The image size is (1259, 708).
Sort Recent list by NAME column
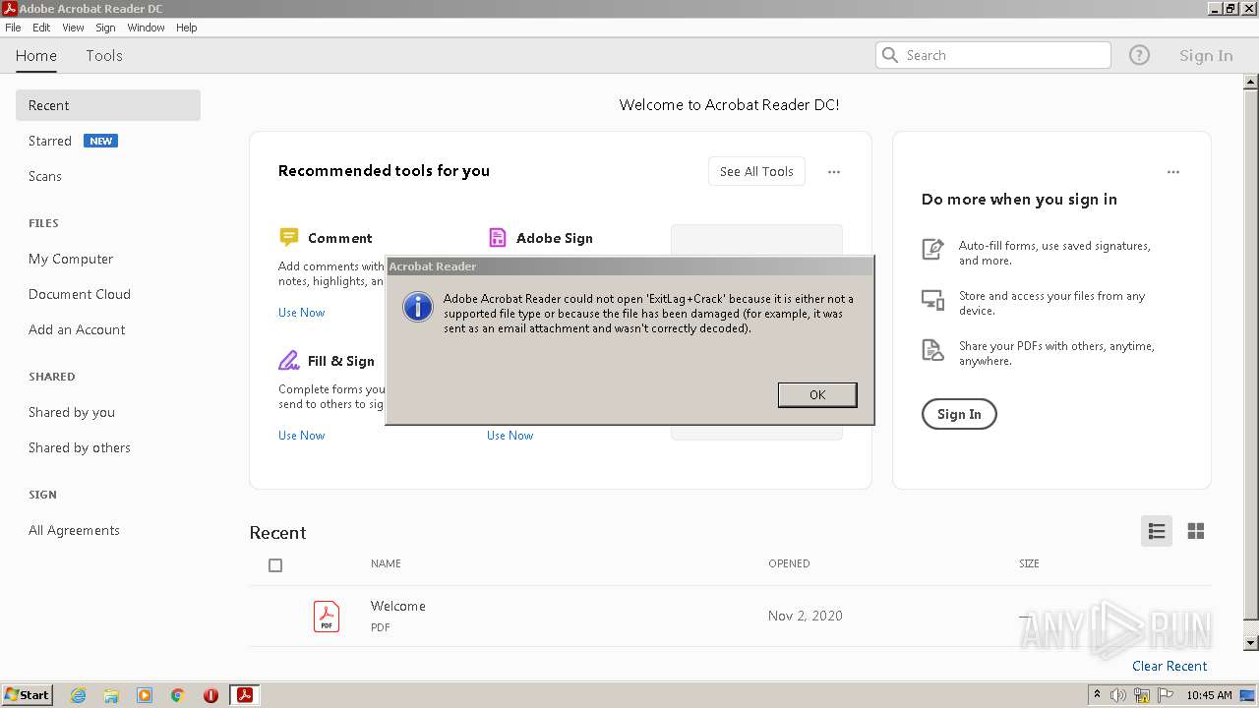(x=386, y=563)
